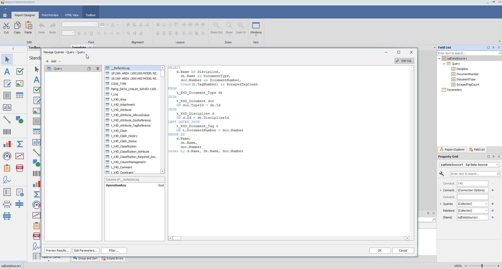Duplicate the Query with the copy icon

coord(89,69)
